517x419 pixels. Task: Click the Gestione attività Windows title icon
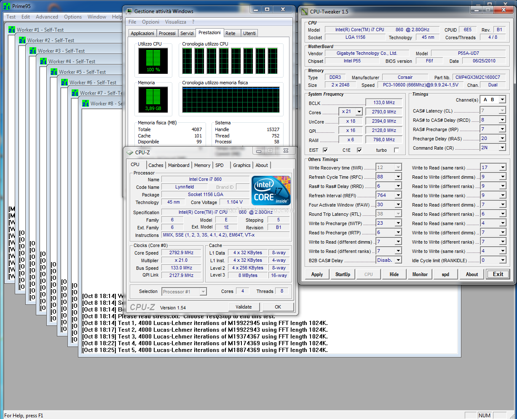click(129, 11)
